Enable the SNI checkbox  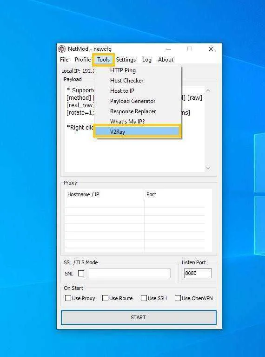coord(81,273)
